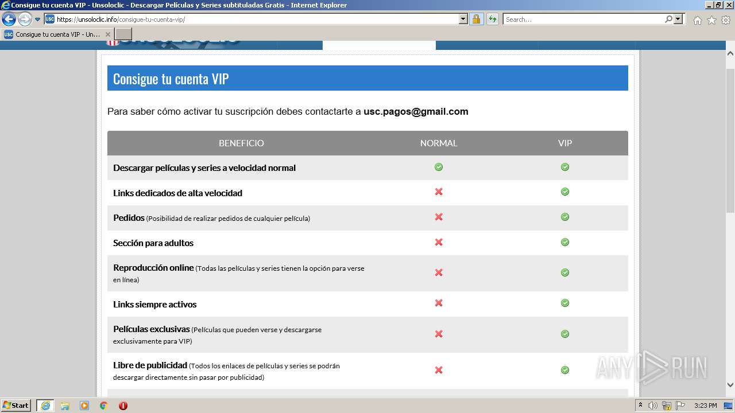Expand the address bar autocomplete dropdown
Viewport: 735px width, 413px height.
coord(463,20)
